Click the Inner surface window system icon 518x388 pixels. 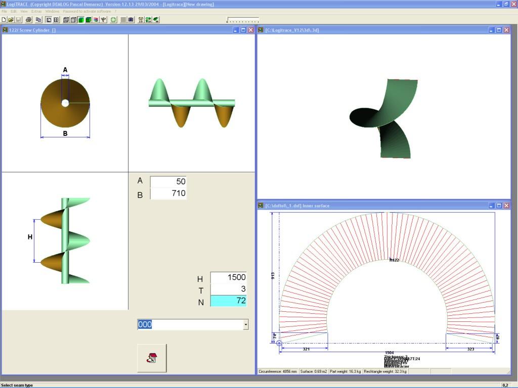coord(261,206)
